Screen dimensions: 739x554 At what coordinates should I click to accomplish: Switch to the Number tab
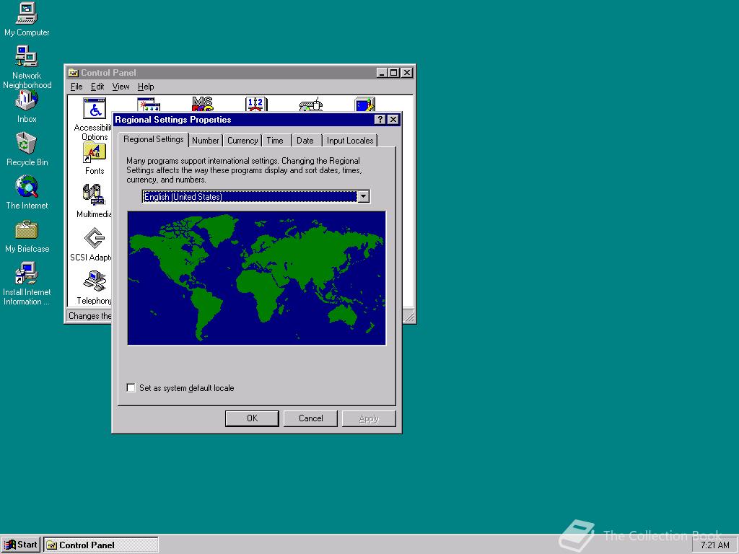coord(206,141)
